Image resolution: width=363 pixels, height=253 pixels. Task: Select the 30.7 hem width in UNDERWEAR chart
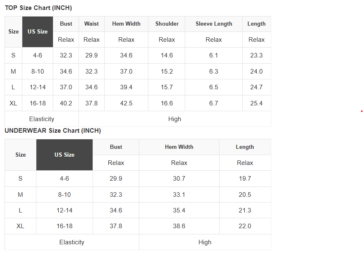179,179
